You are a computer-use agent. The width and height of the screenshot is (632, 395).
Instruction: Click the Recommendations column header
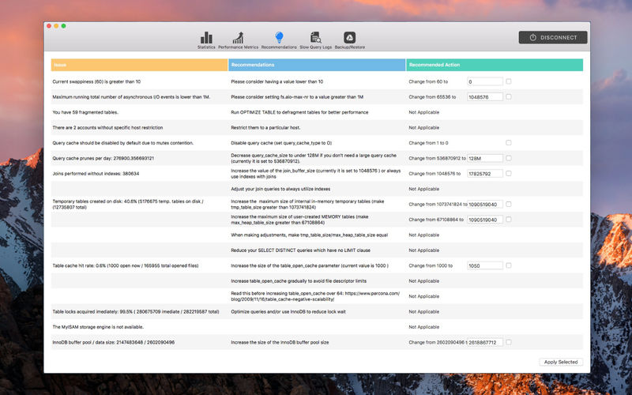click(317, 65)
